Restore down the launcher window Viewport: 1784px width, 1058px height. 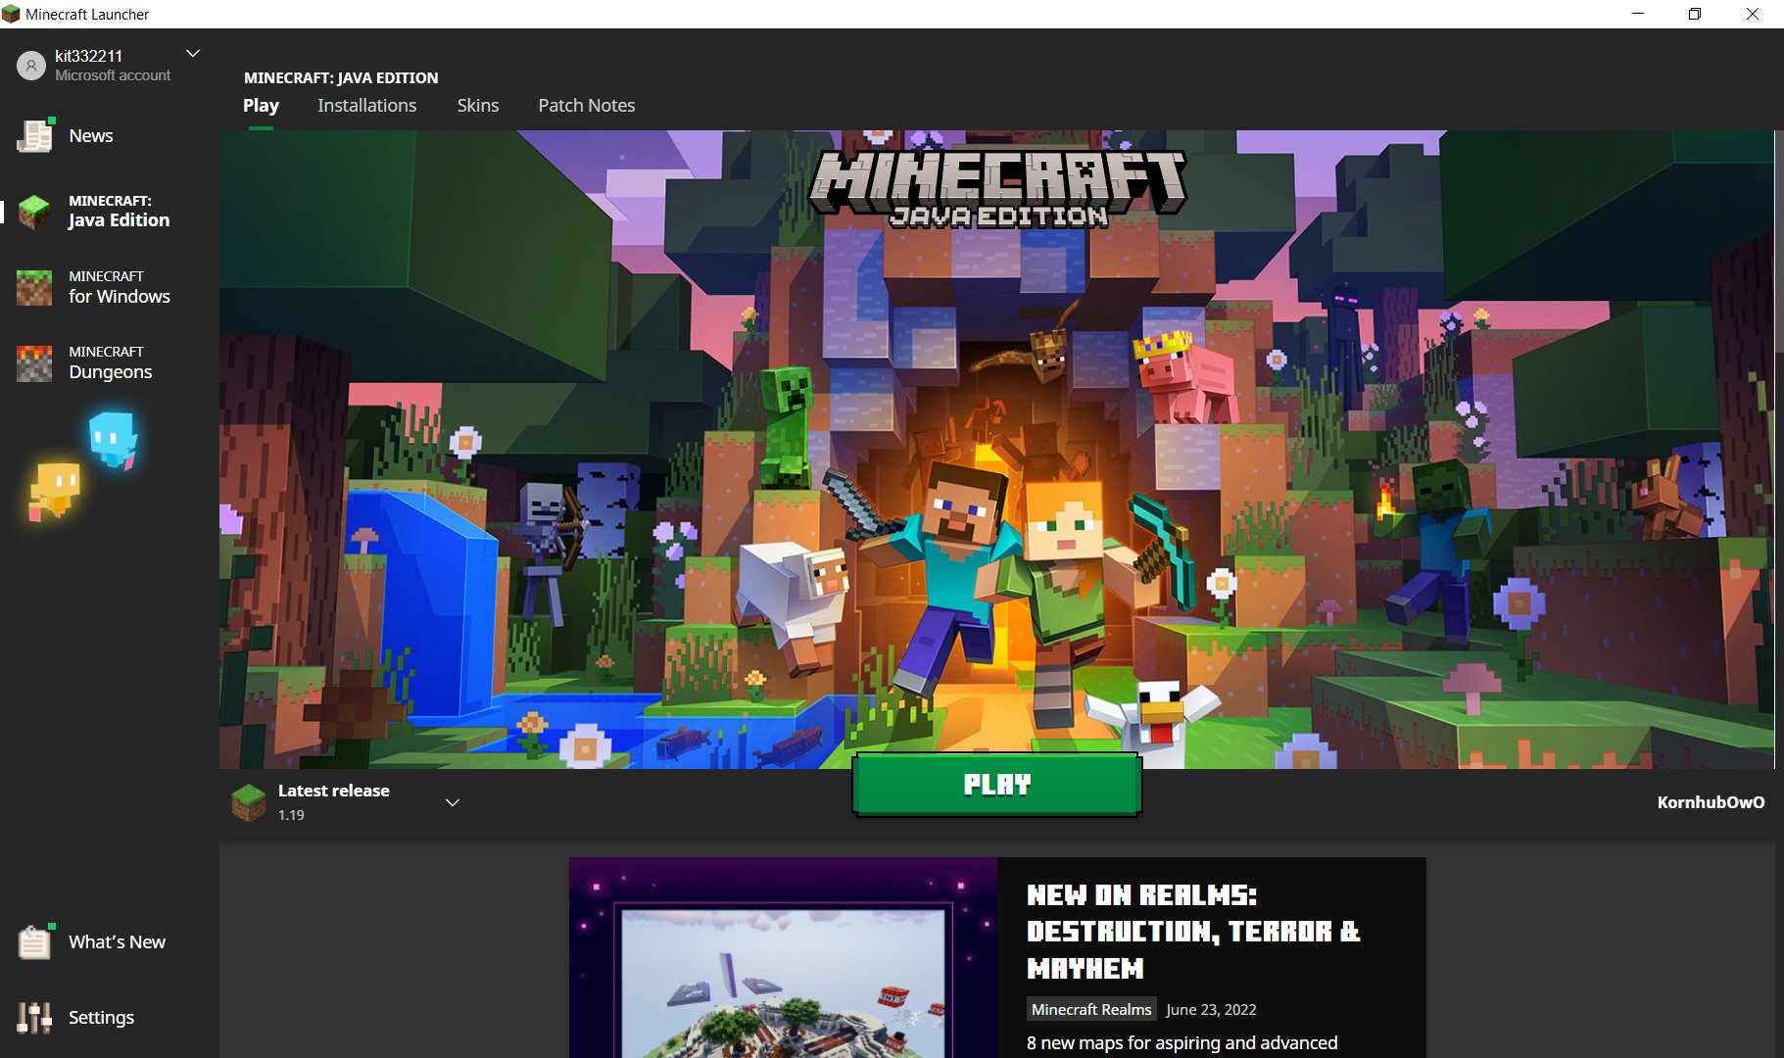(1695, 14)
